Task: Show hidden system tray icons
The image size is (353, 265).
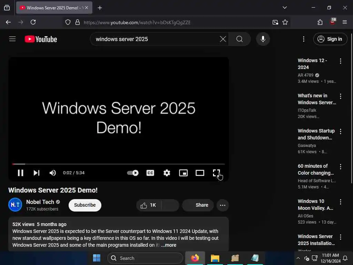Action: 298,258
